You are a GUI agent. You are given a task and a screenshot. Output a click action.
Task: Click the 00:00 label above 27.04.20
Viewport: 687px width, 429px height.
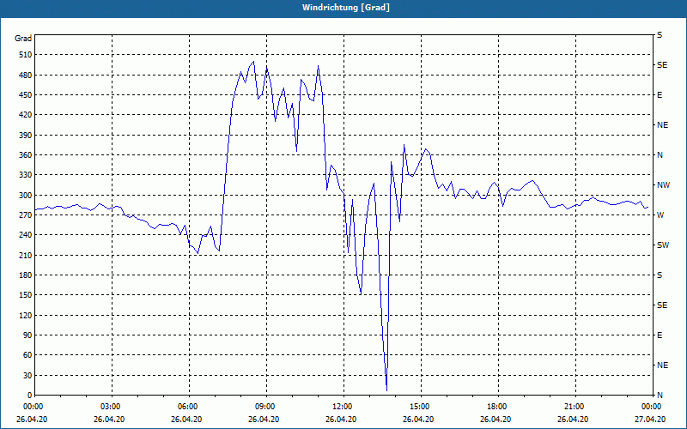(x=651, y=407)
